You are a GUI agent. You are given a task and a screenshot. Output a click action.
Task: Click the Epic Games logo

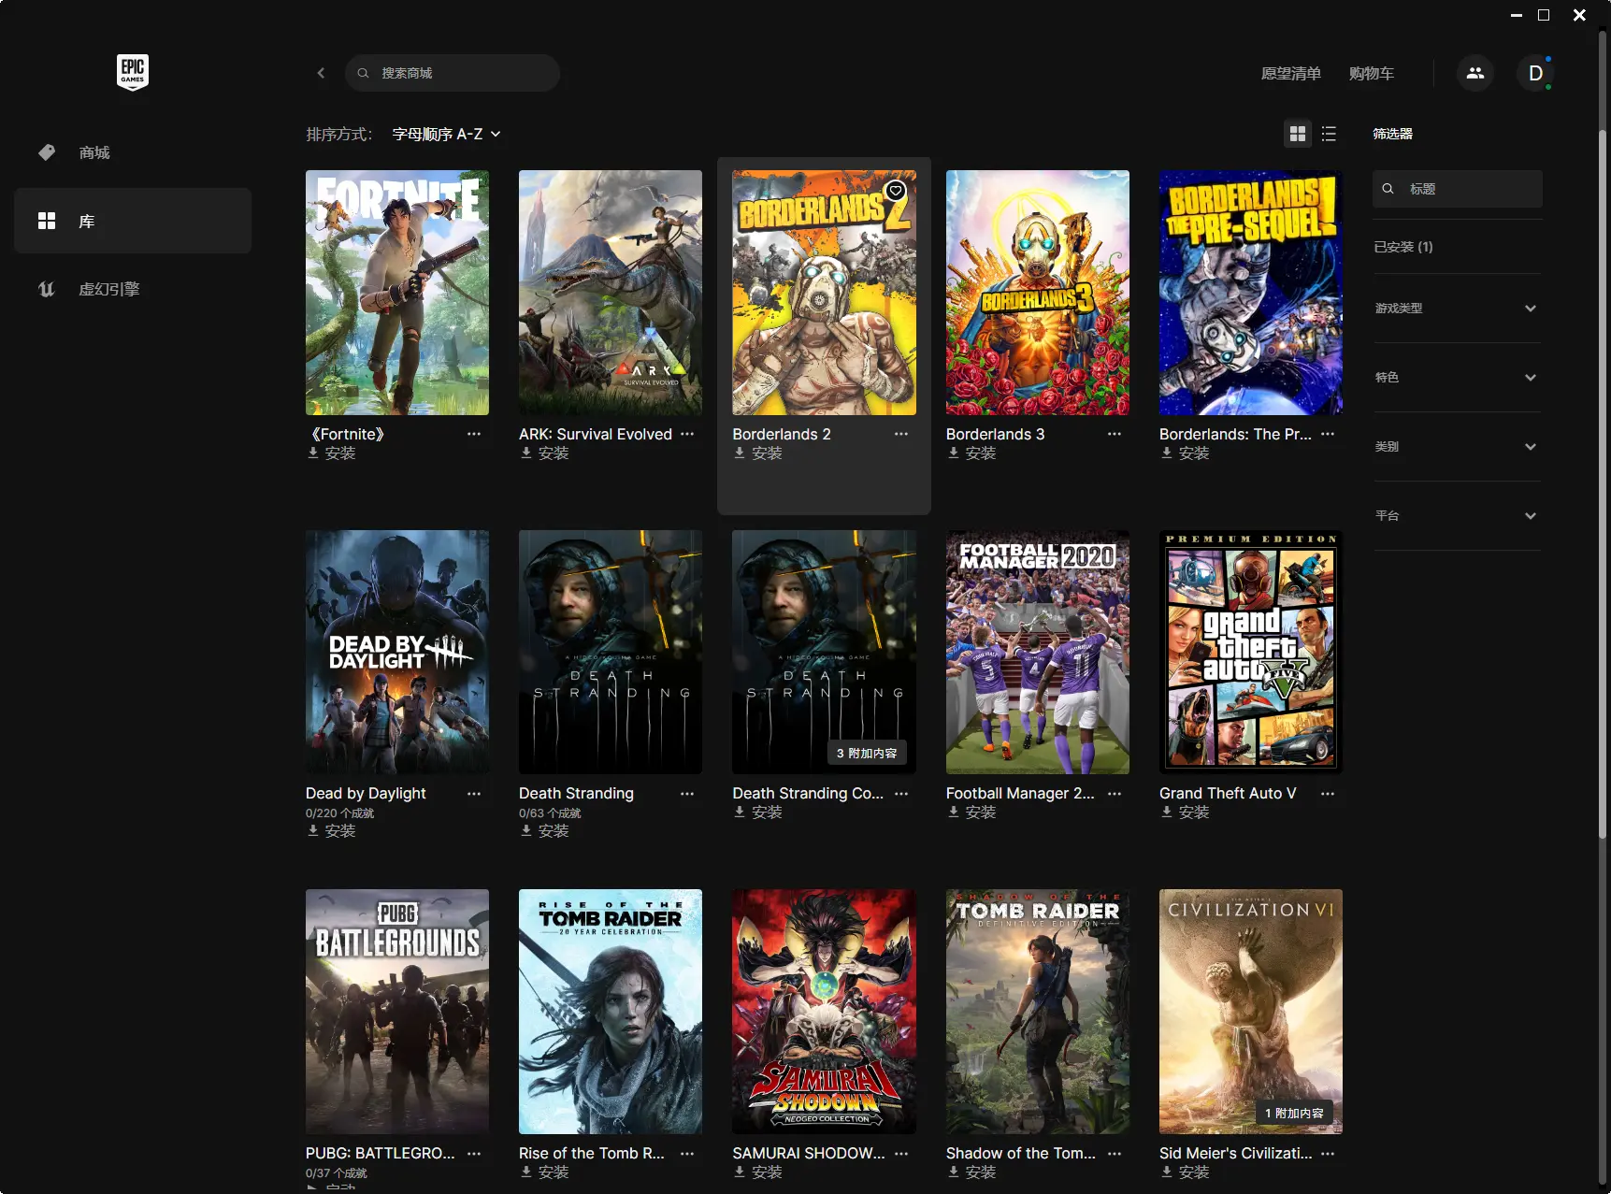coord(133,72)
